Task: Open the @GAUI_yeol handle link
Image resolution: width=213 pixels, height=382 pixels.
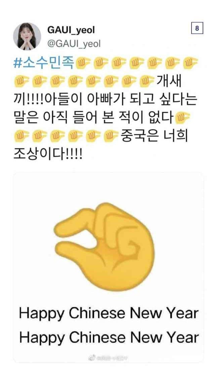Action: pos(74,44)
